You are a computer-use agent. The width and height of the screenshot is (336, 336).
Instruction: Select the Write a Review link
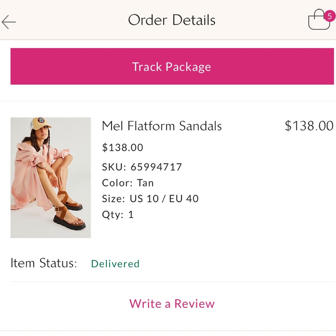[x=172, y=303]
